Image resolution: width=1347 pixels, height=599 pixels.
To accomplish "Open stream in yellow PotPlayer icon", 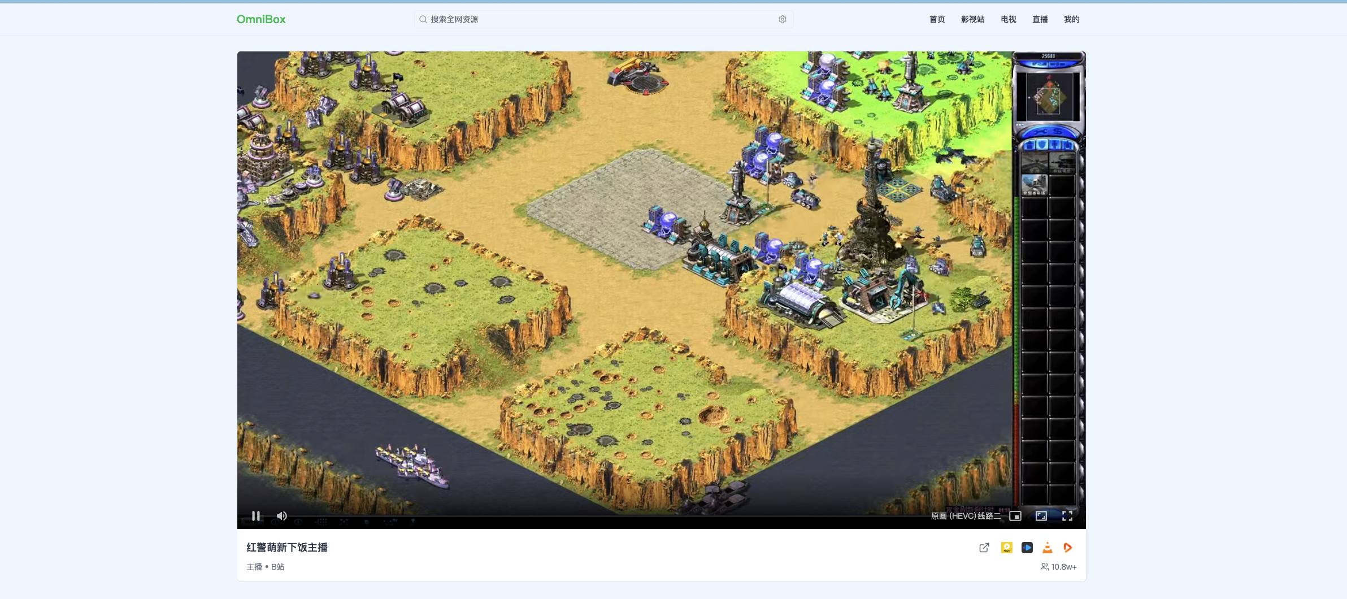I will (x=1006, y=548).
